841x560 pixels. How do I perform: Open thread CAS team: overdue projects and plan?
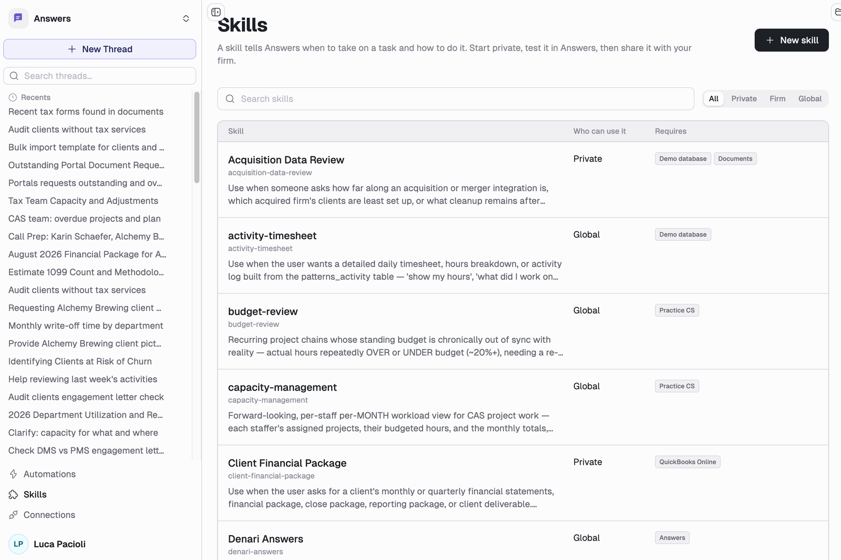point(85,219)
